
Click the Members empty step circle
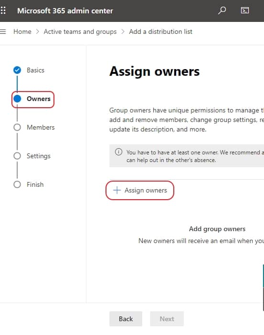coord(17,127)
